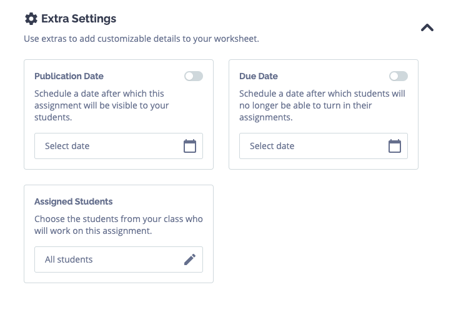
Task: Turn on the Due Date switch
Action: (x=399, y=76)
